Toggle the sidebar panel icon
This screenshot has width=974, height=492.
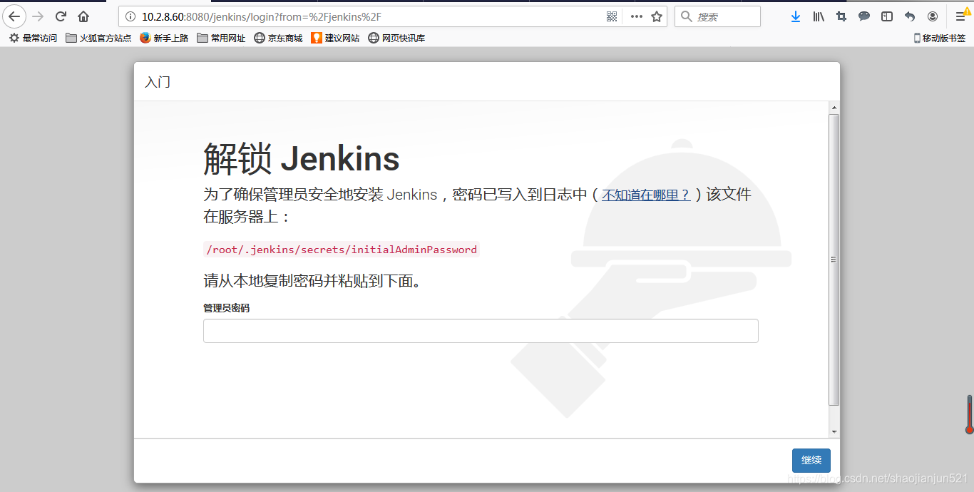pos(887,16)
